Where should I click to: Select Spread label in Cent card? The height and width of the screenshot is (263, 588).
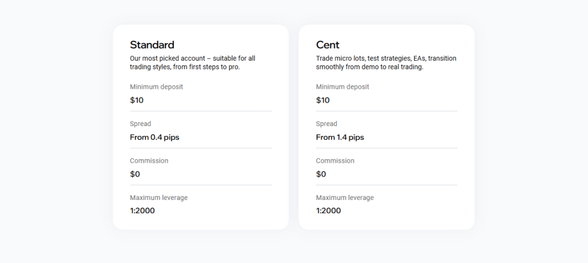coord(327,124)
